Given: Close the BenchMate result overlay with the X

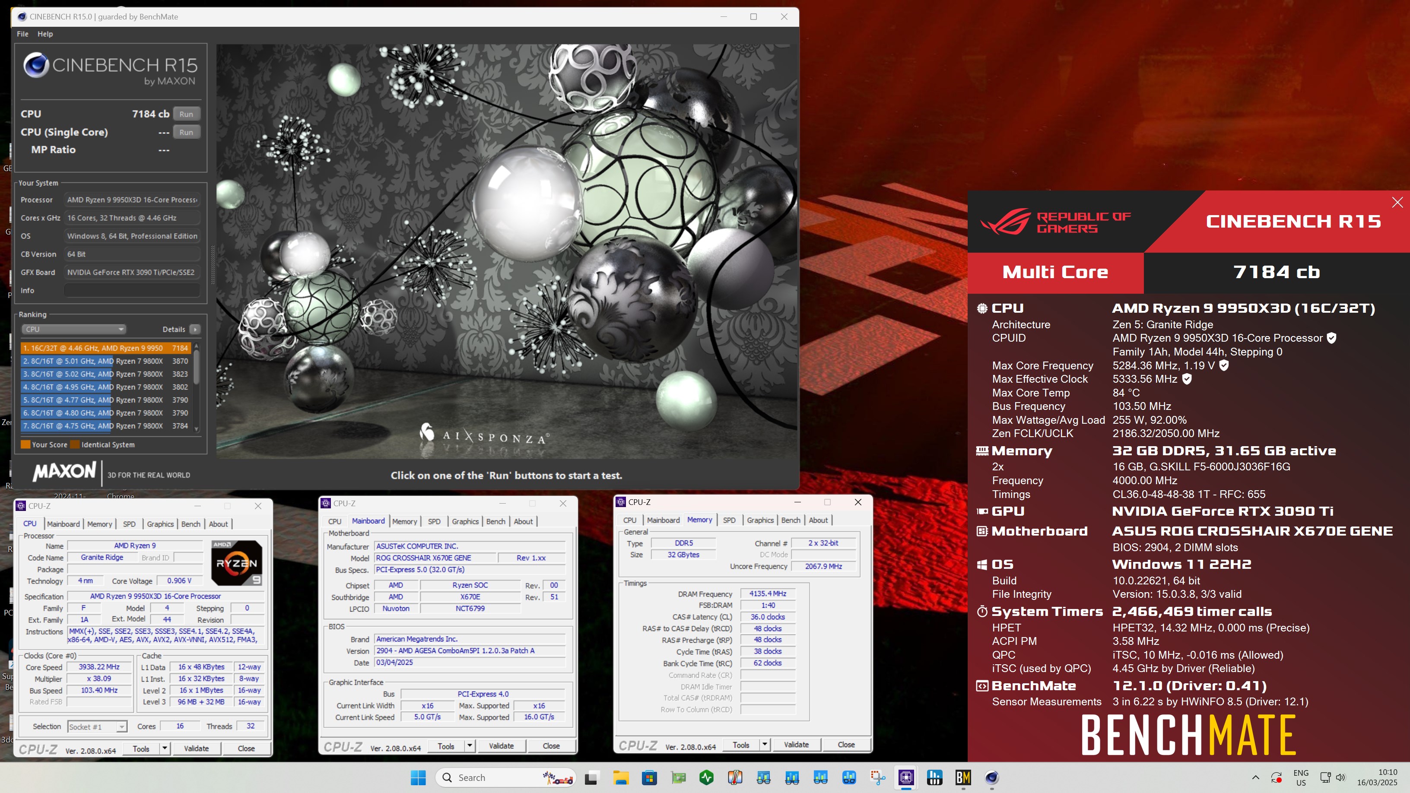Looking at the screenshot, I should (1397, 203).
